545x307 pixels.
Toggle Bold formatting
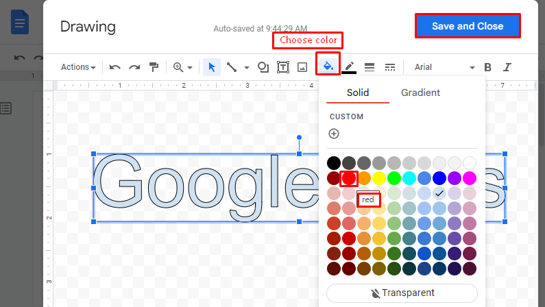click(487, 67)
